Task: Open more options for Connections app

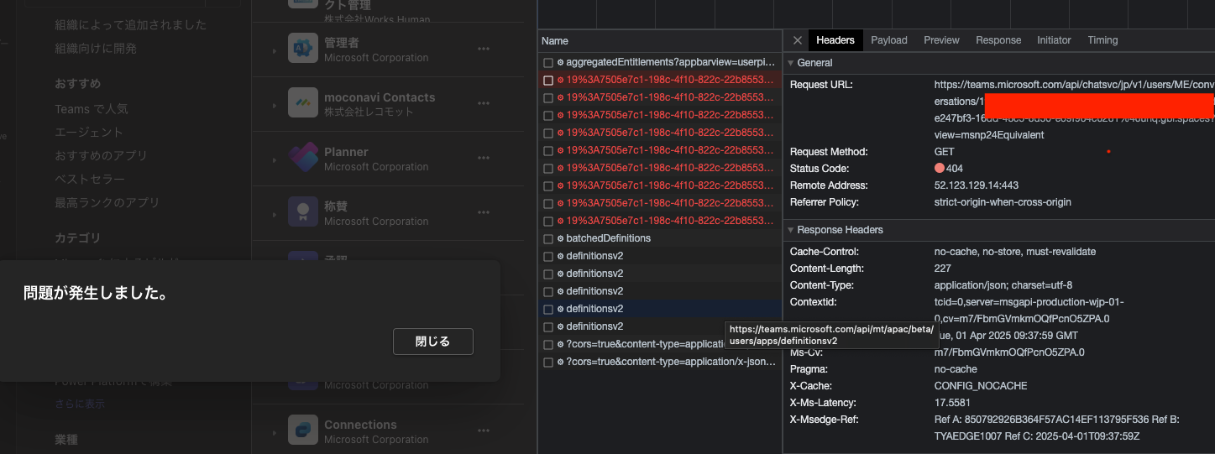Action: coord(484,431)
